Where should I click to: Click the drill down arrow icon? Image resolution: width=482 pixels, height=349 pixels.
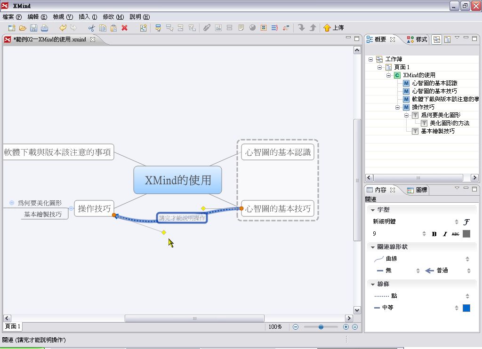pyautogui.click(x=301, y=28)
